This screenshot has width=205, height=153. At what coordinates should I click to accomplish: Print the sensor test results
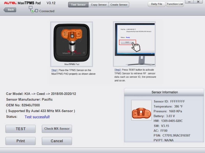(20, 141)
